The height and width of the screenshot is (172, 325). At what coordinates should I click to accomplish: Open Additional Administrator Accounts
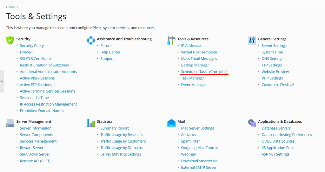[x=48, y=72]
